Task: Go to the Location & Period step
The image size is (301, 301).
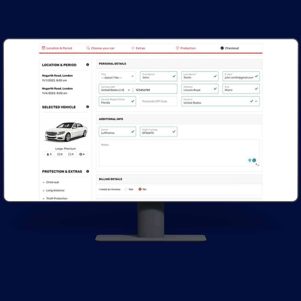Action: [x=57, y=48]
